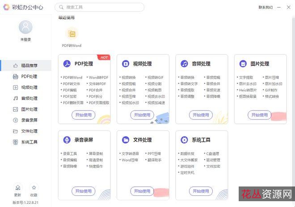The height and width of the screenshot is (207, 295).
Task: Open the 高清录制 tool
Action: coord(96,160)
